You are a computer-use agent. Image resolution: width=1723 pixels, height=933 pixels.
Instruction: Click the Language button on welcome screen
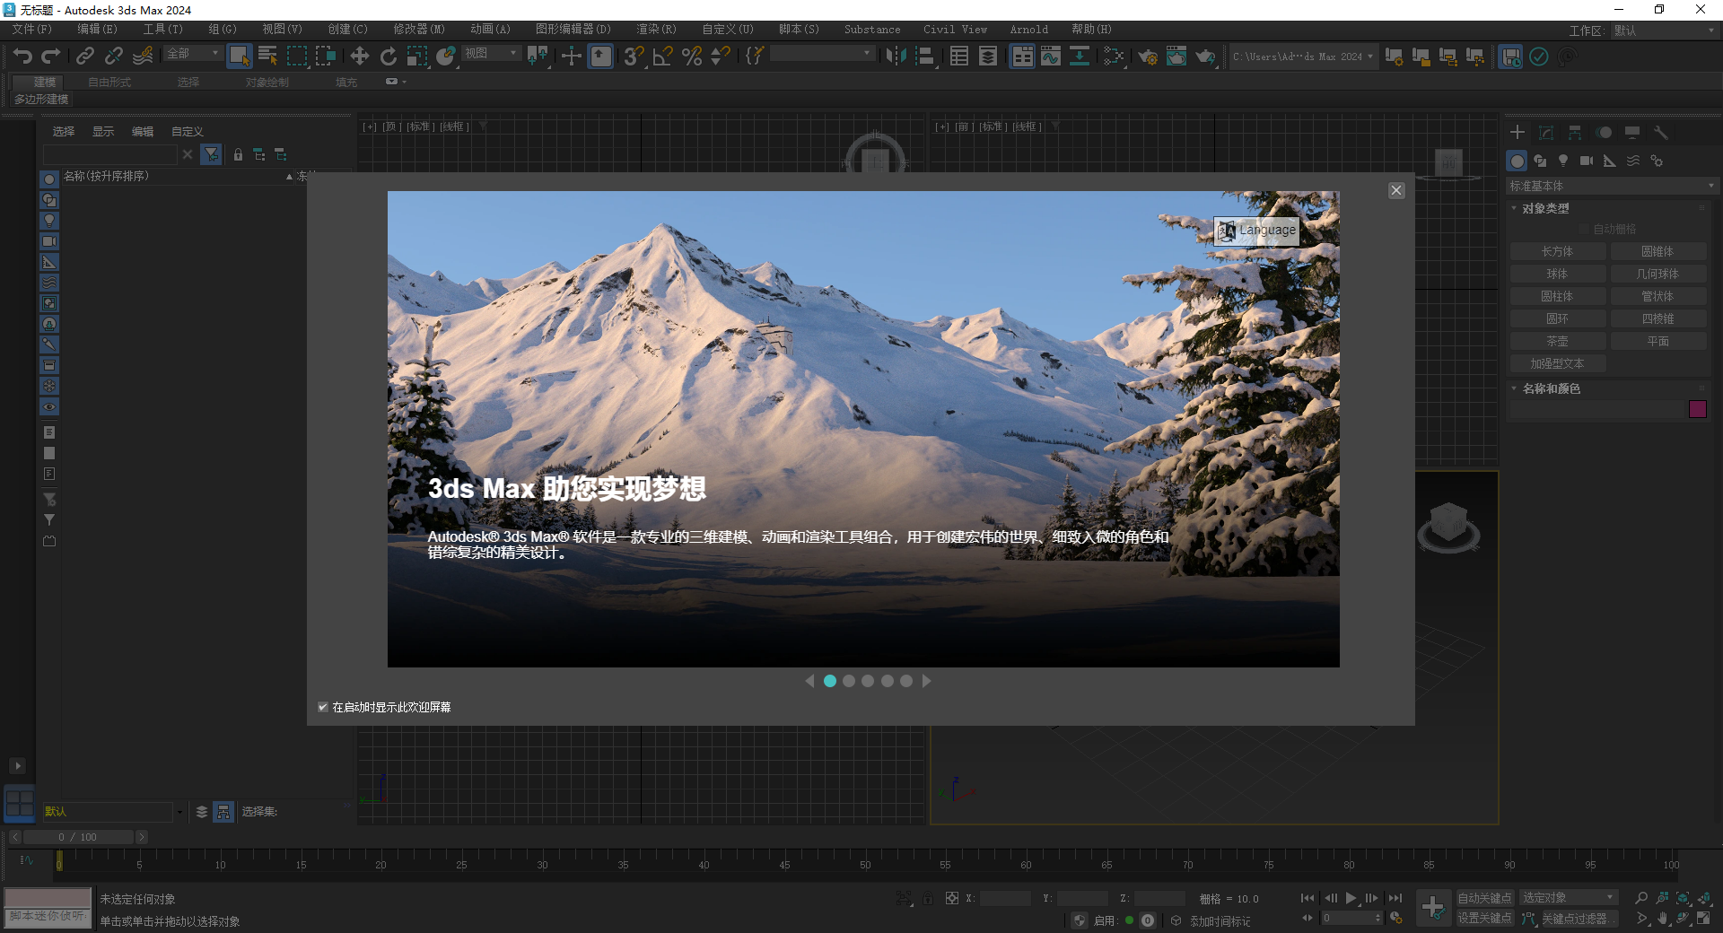(x=1257, y=231)
